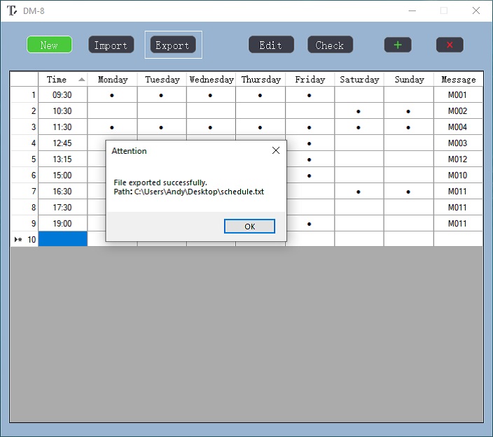
Task: Select the Message column header
Action: [458, 79]
